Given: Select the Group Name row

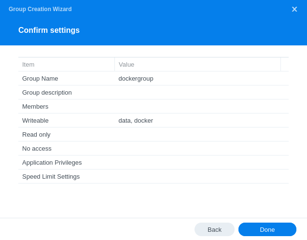Looking at the screenshot, I should point(153,79).
